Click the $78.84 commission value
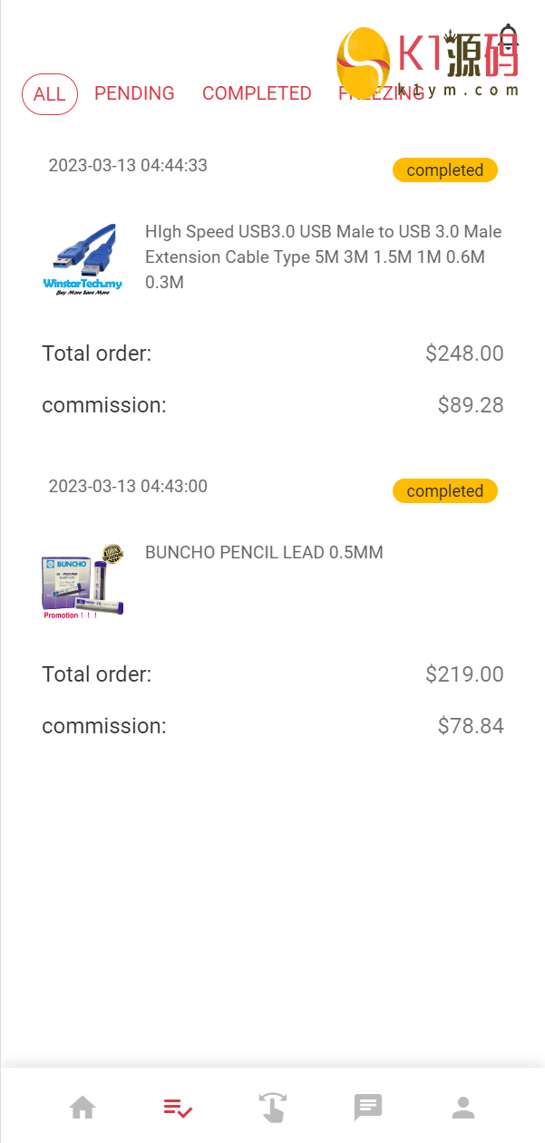 point(471,726)
